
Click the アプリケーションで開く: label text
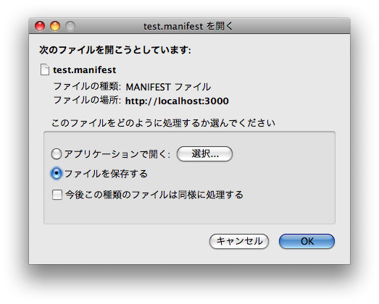click(x=117, y=154)
